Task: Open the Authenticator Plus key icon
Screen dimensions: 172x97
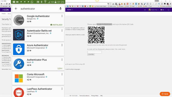Action: 19,64
